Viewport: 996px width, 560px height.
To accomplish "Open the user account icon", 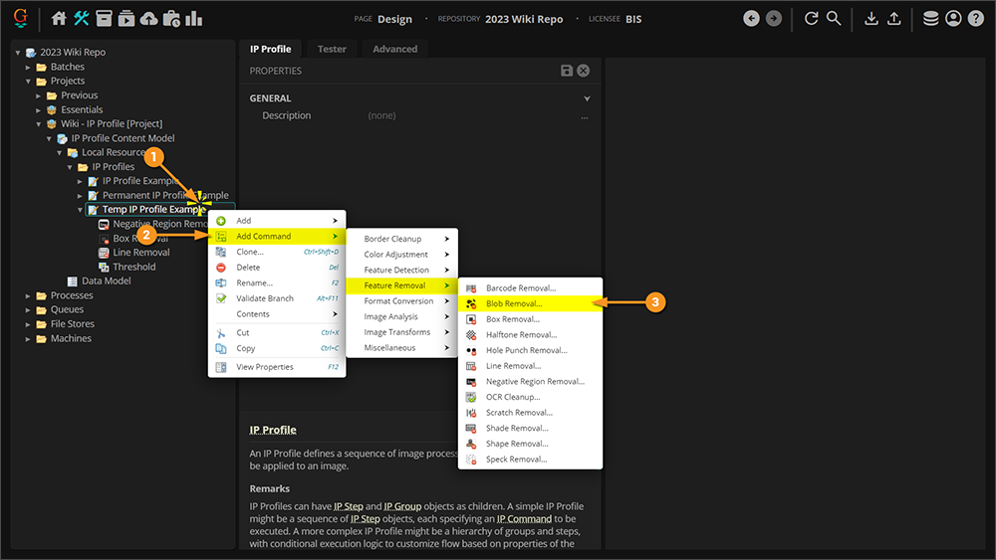I will point(953,18).
